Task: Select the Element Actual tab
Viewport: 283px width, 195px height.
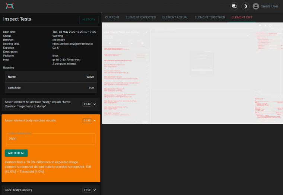Action: (175, 17)
